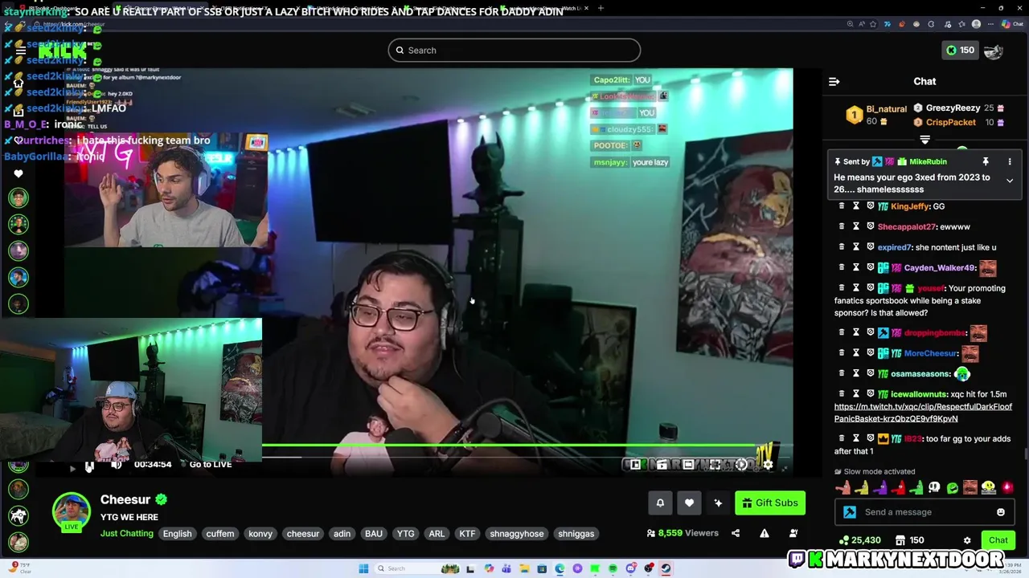The width and height of the screenshot is (1029, 578).
Task: Open chat settings gear below message box
Action: point(967,540)
